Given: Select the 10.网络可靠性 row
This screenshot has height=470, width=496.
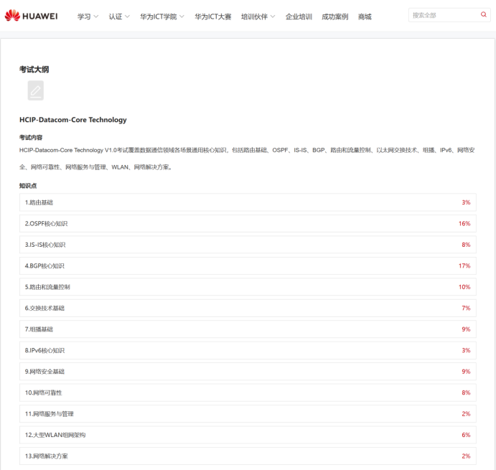Looking at the screenshot, I should [x=248, y=393].
